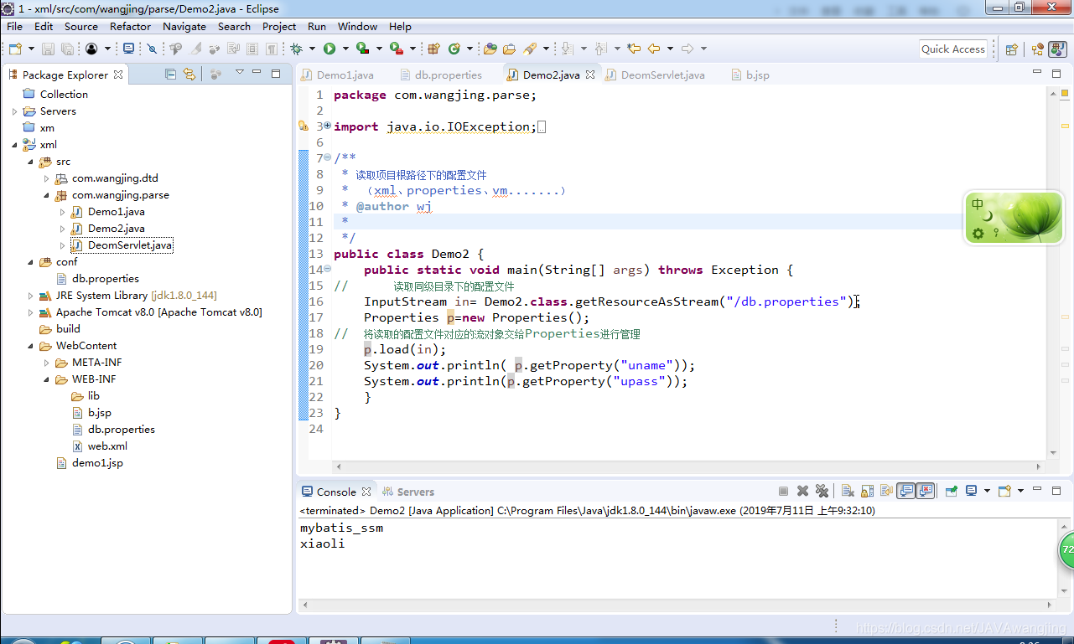Open the Run button dropdown arrow

(345, 49)
